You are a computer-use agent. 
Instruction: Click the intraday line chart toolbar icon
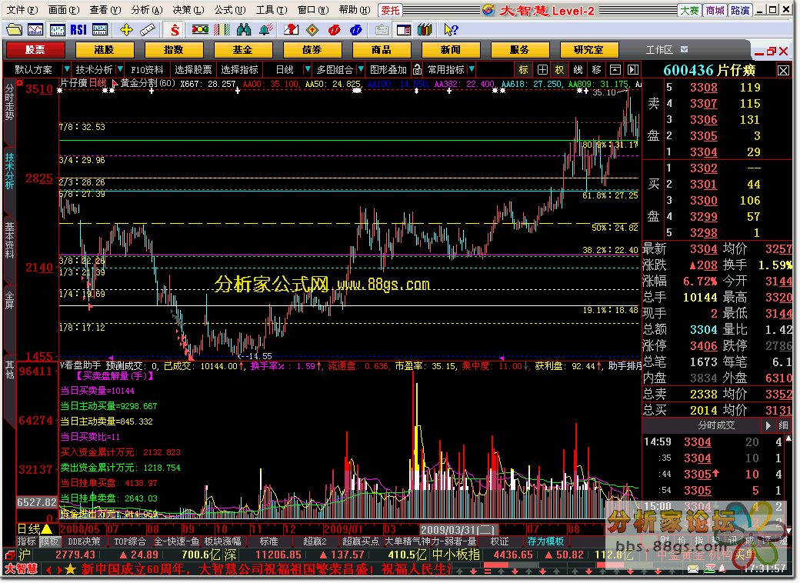coord(35,30)
